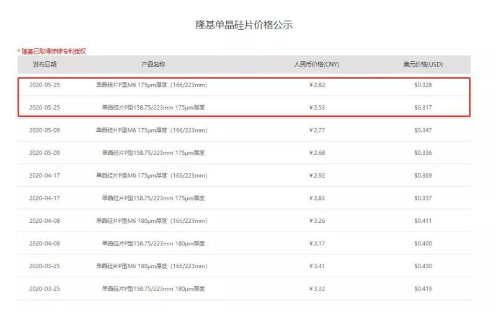
Task: Click the 产品名称 column header
Action: click(x=153, y=64)
